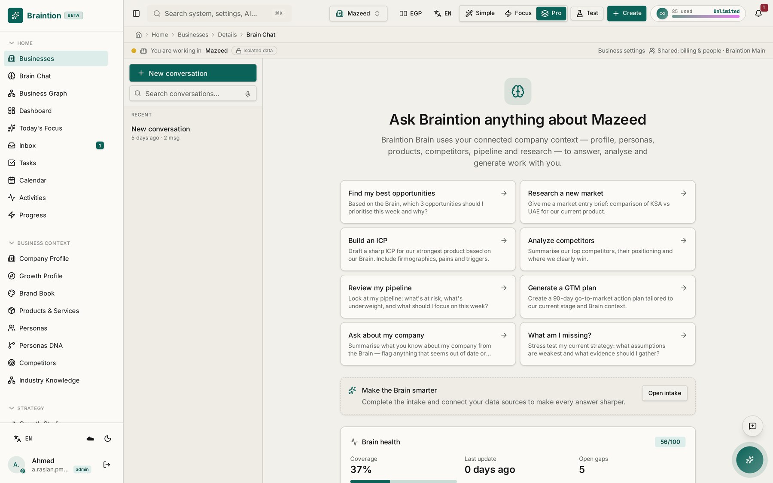The height and width of the screenshot is (483, 773).
Task: Click arrow on What am I missing card
Action: pos(683,335)
